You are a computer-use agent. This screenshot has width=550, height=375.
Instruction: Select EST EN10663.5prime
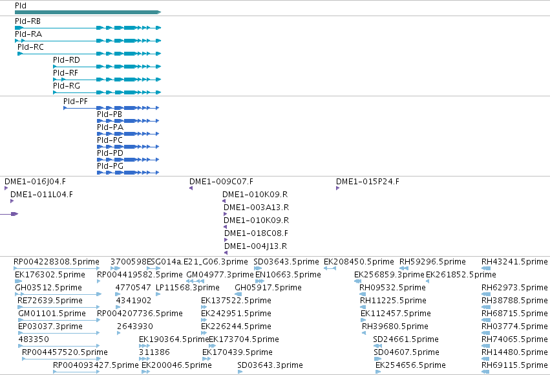(260, 281)
